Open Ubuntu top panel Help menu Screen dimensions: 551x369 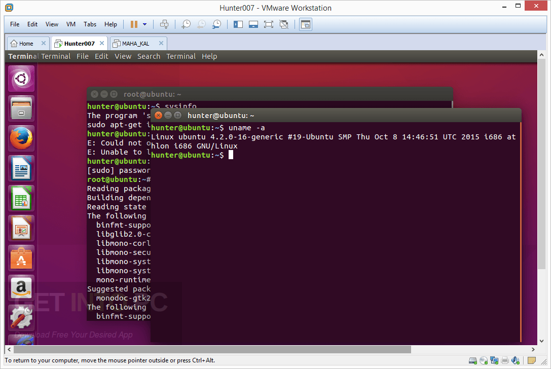point(209,56)
